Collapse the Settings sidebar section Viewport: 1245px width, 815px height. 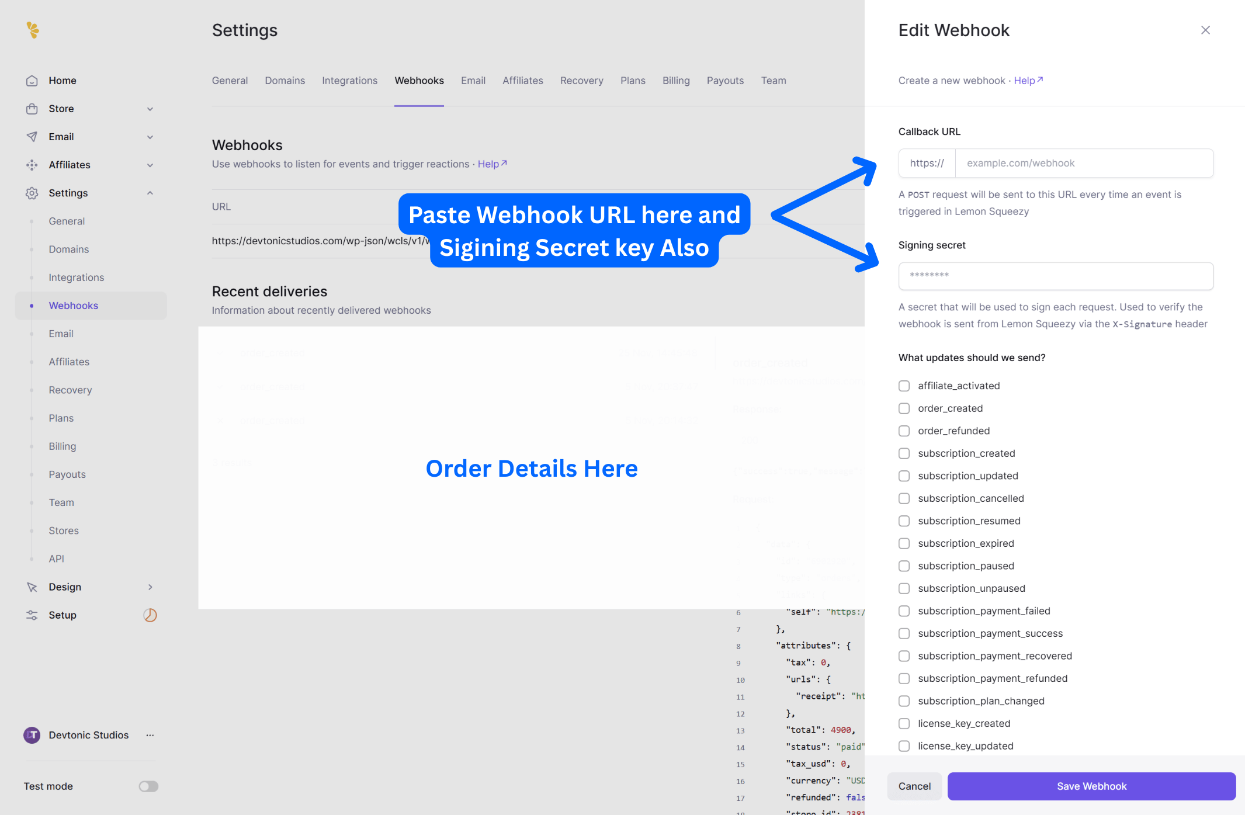click(x=150, y=193)
